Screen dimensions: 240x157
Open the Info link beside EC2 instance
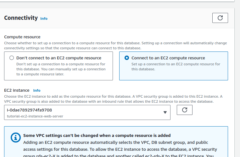37,90
